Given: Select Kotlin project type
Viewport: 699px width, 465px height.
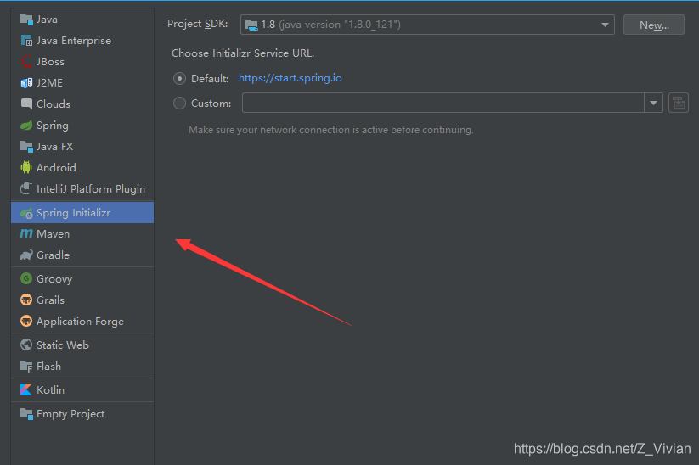Looking at the screenshot, I should [82, 390].
